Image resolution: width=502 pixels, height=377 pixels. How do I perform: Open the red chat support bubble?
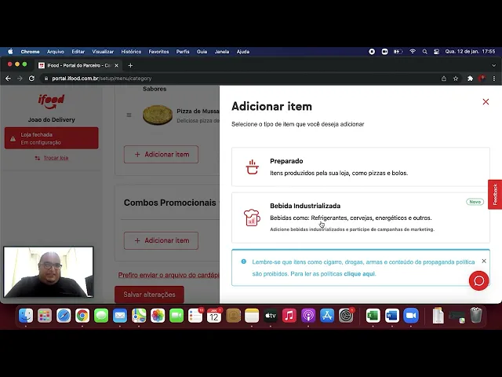(479, 280)
